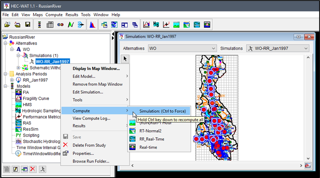
Task: Select the Fragility Curve model in the tree
Action: [x=36, y=99]
